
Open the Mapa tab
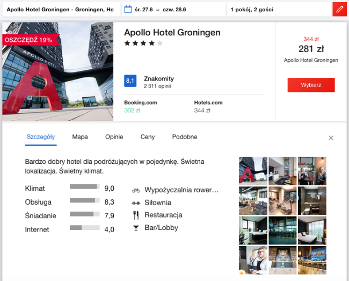coord(80,137)
